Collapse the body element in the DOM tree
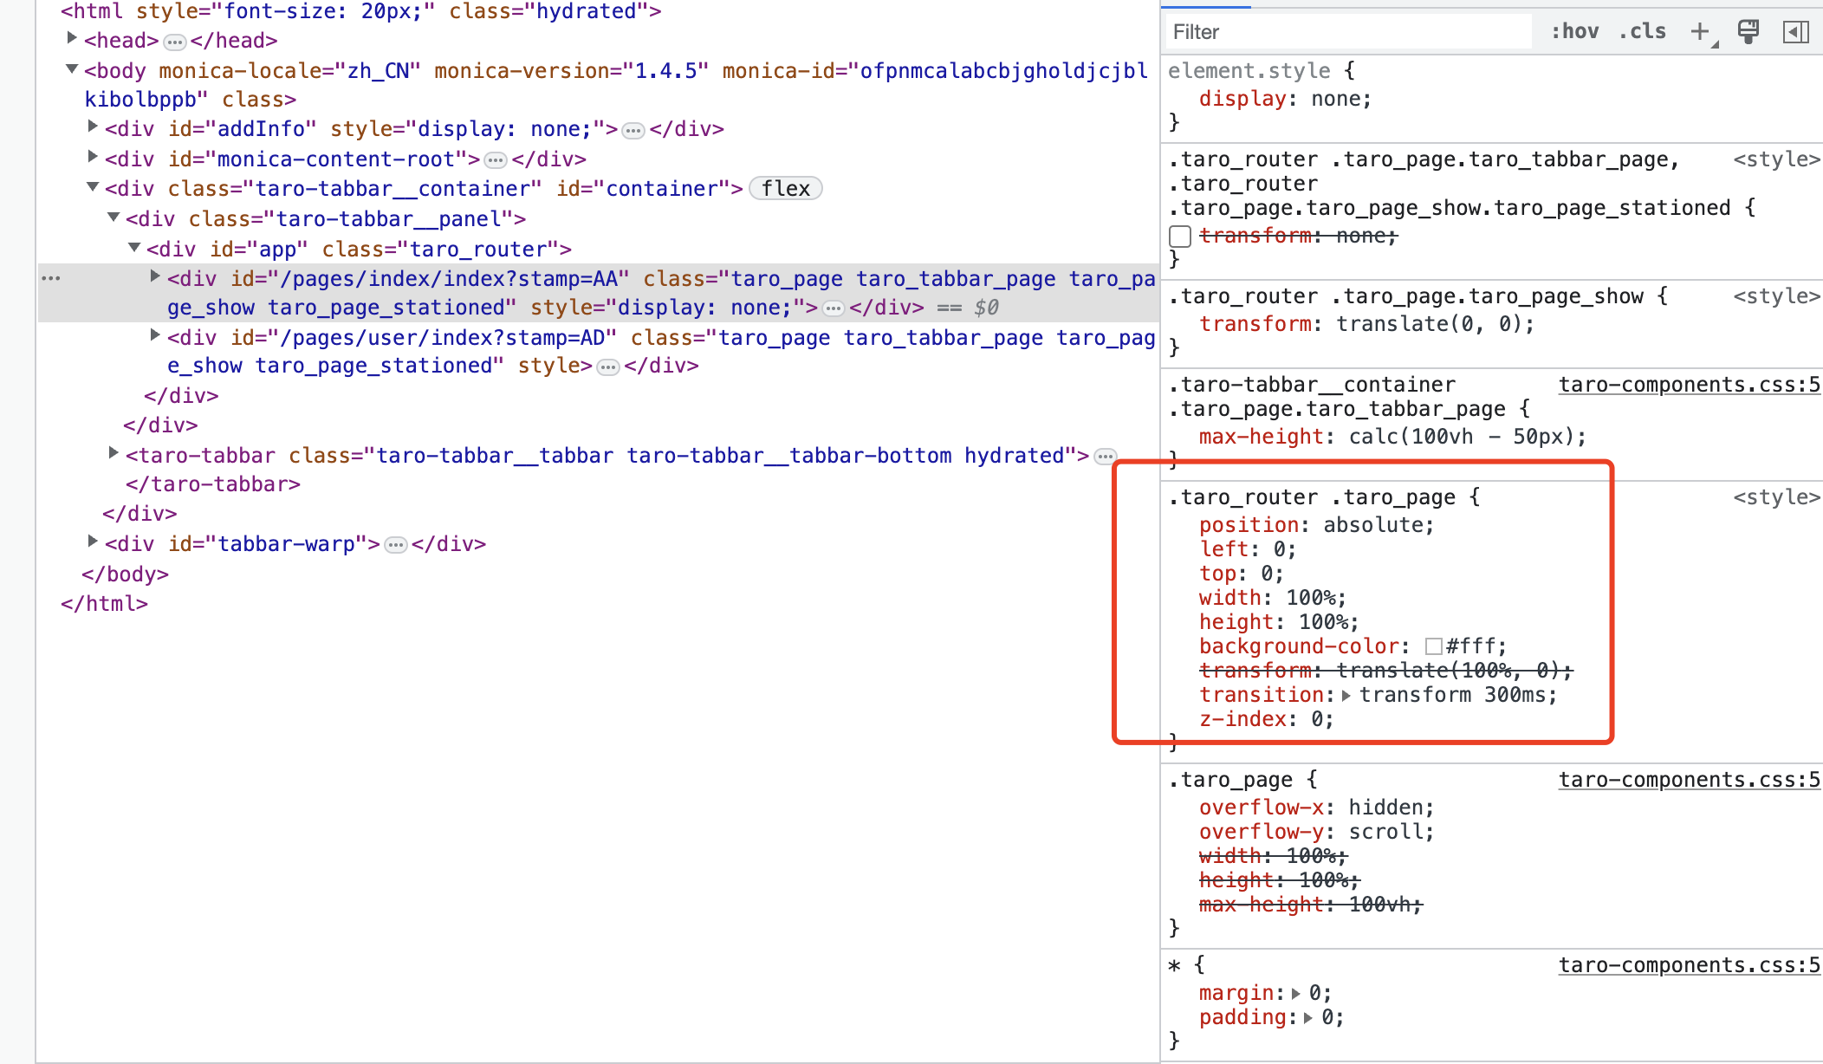The height and width of the screenshot is (1064, 1823). click(x=71, y=70)
